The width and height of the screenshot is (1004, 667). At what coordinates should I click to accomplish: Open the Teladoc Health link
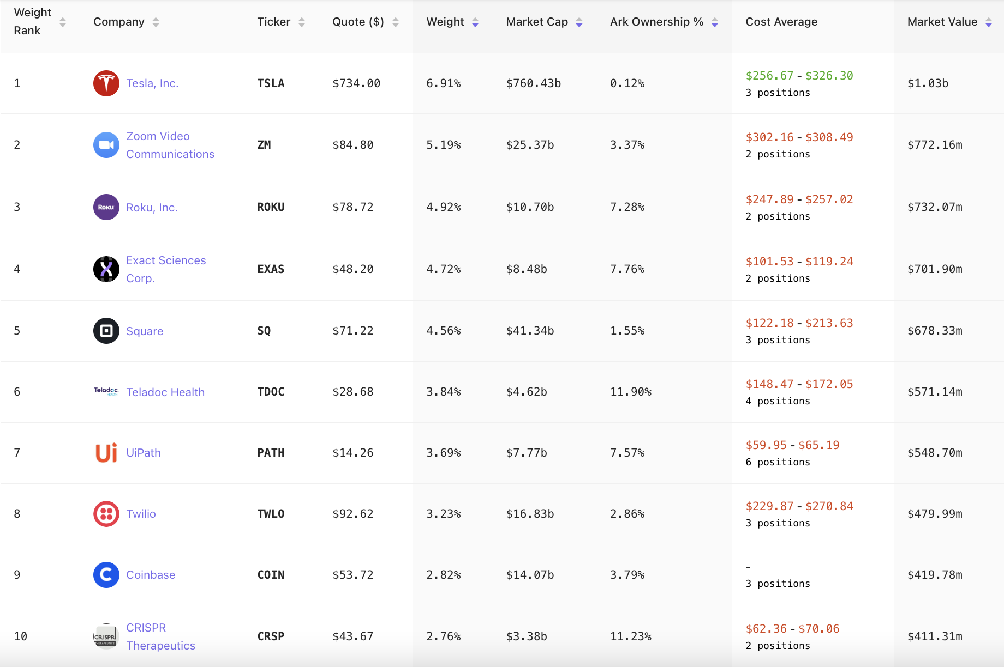pos(165,392)
